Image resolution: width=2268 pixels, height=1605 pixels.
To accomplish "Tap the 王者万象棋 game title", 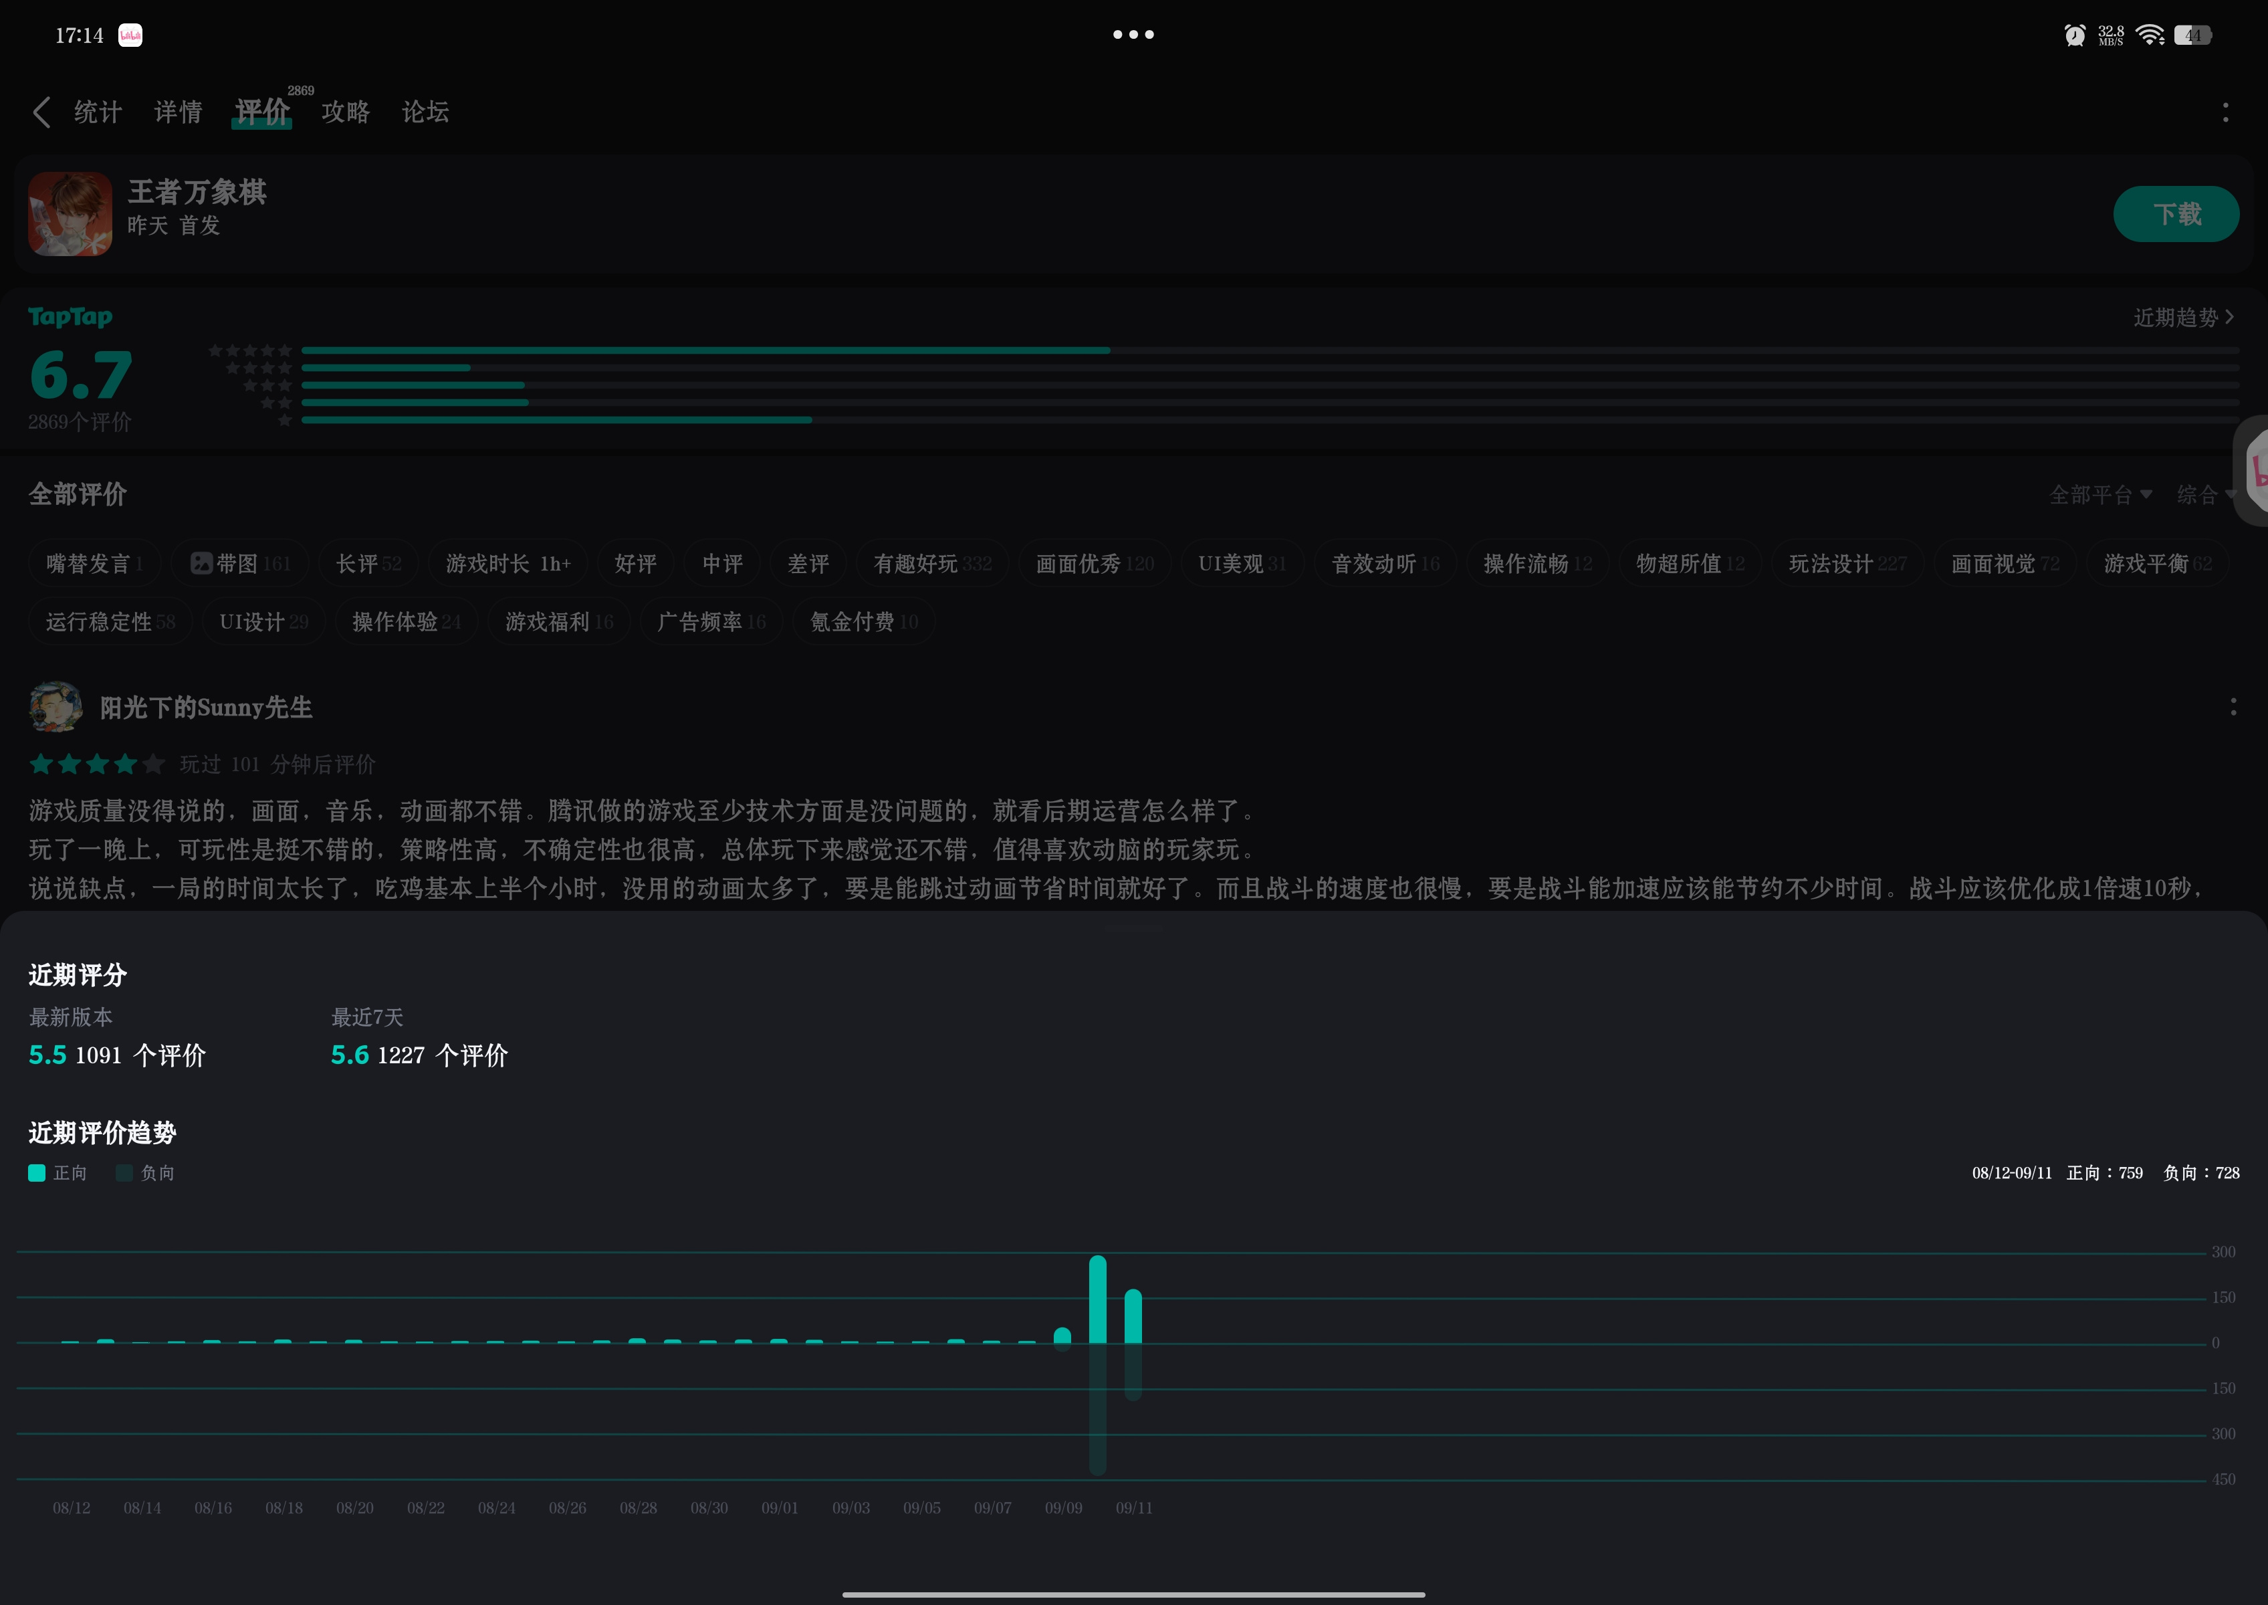I will (197, 192).
